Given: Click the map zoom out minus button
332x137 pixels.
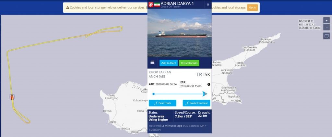Looking at the screenshot, I should coord(326,27).
